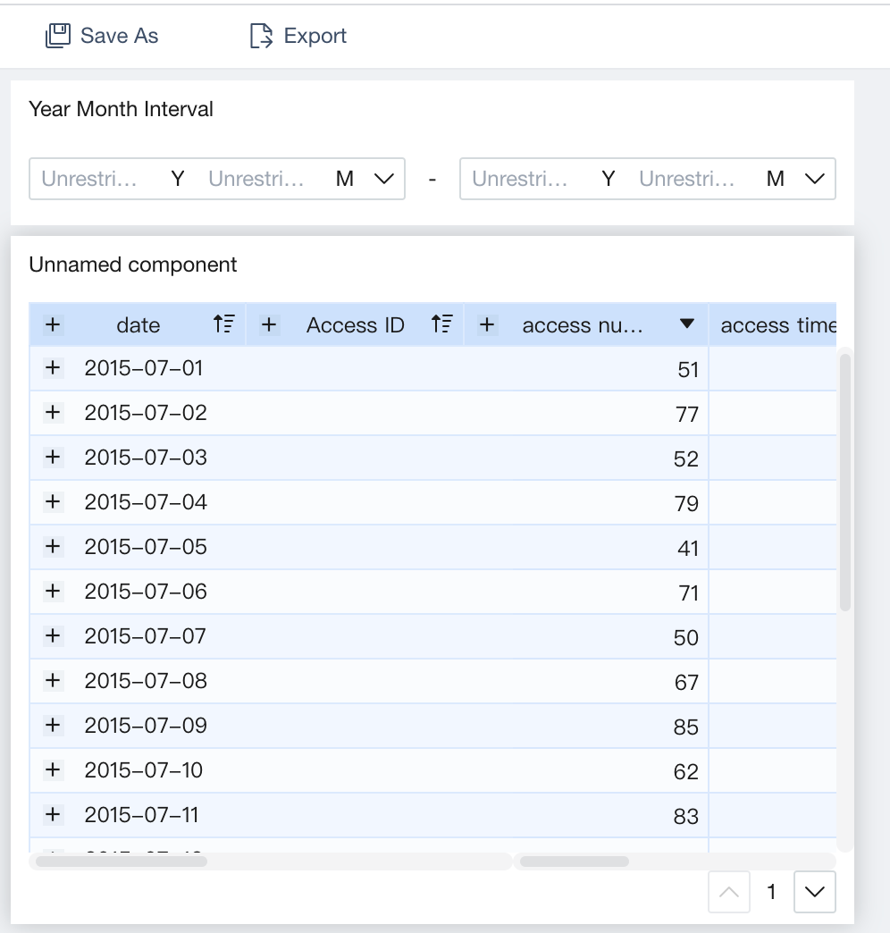
Task: Click access number value 51
Action: point(688,370)
